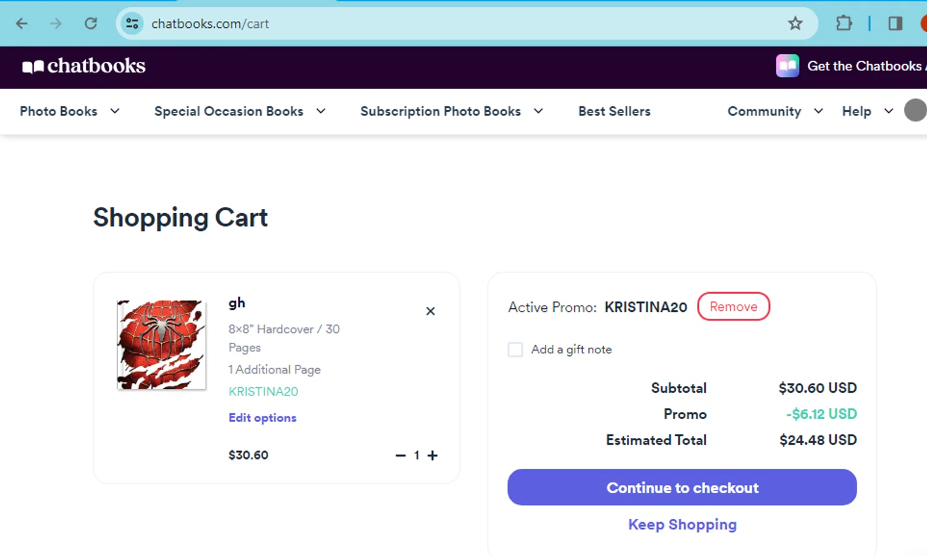The width and height of the screenshot is (927, 556).
Task: Expand the Special Occasion Books menu
Action: pyautogui.click(x=240, y=111)
